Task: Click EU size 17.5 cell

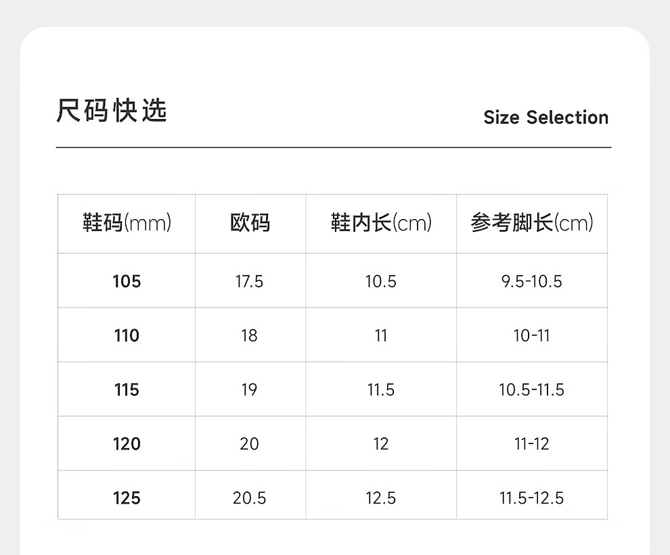Action: pyautogui.click(x=249, y=281)
